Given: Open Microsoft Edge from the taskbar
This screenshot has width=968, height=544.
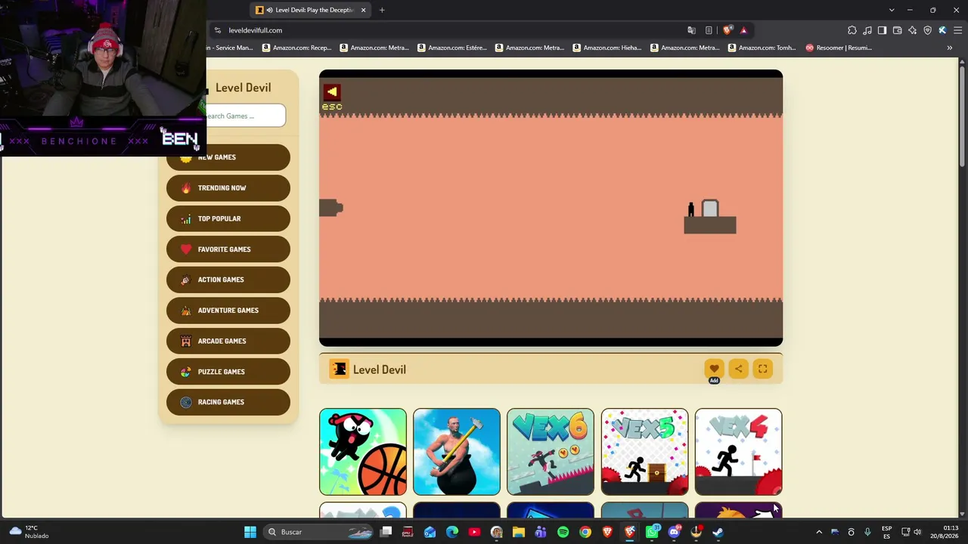Looking at the screenshot, I should coord(452,532).
